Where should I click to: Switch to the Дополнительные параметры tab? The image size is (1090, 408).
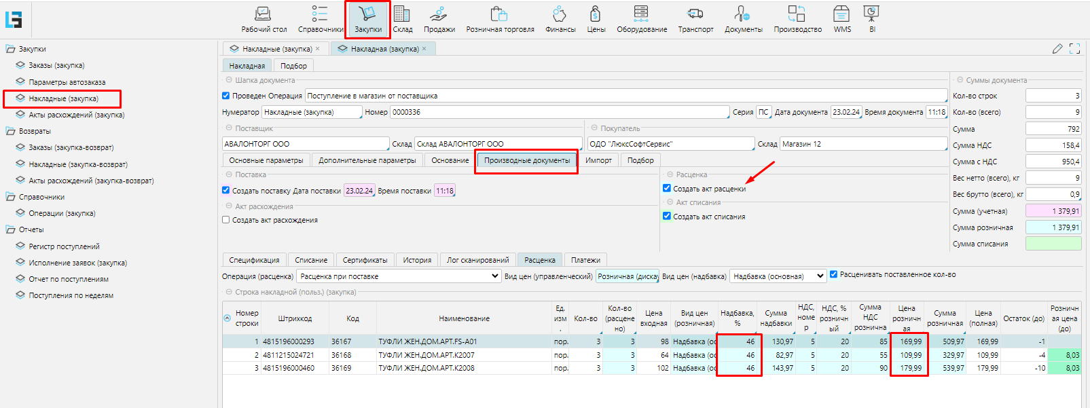tap(367, 160)
